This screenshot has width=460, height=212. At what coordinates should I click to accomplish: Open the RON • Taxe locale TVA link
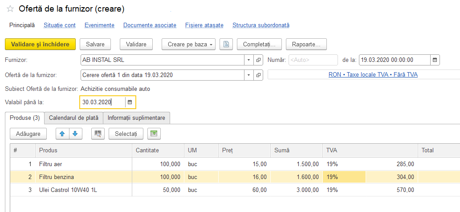tap(373, 75)
